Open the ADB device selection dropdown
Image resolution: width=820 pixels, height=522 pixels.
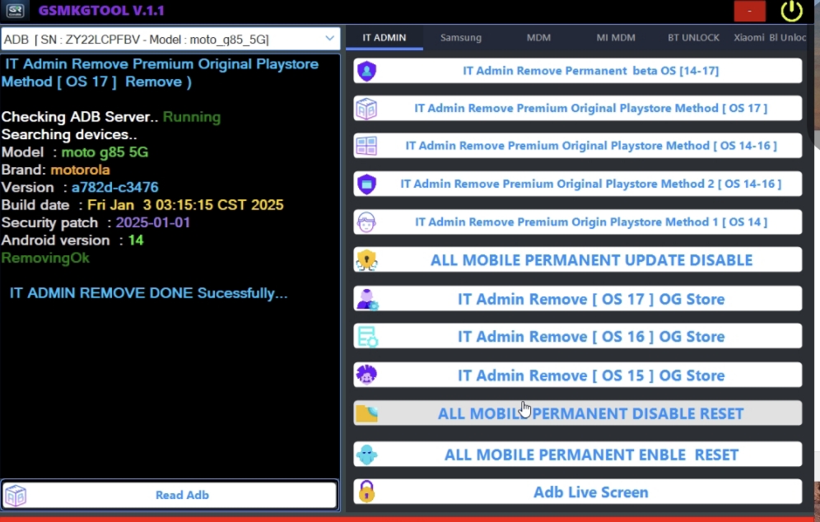(170, 40)
